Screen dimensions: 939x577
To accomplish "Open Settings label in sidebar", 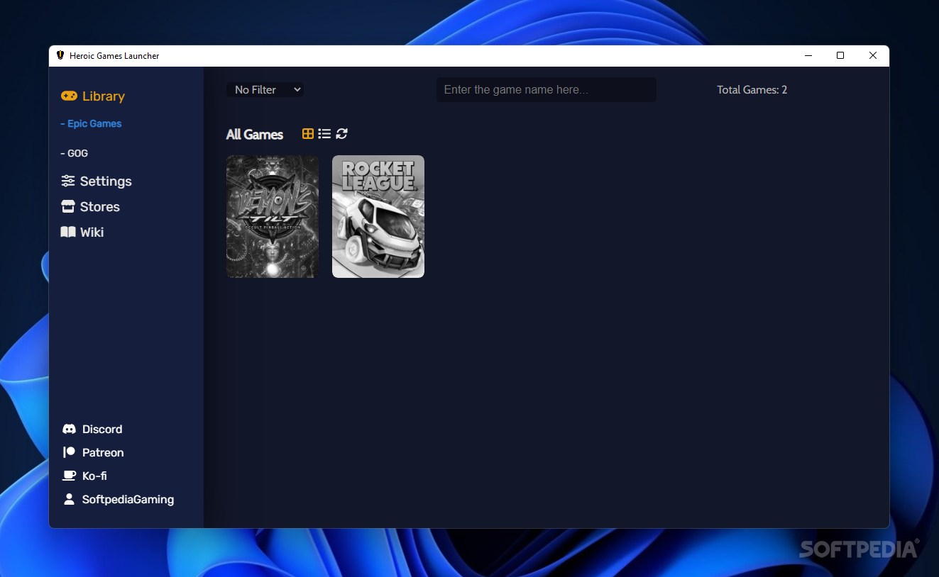I will coord(106,181).
